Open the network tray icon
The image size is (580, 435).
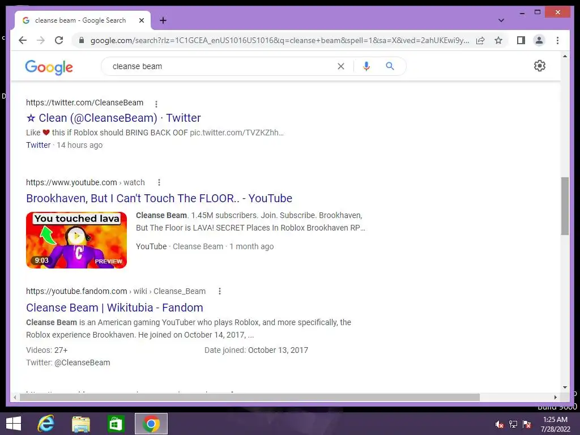pos(513,424)
